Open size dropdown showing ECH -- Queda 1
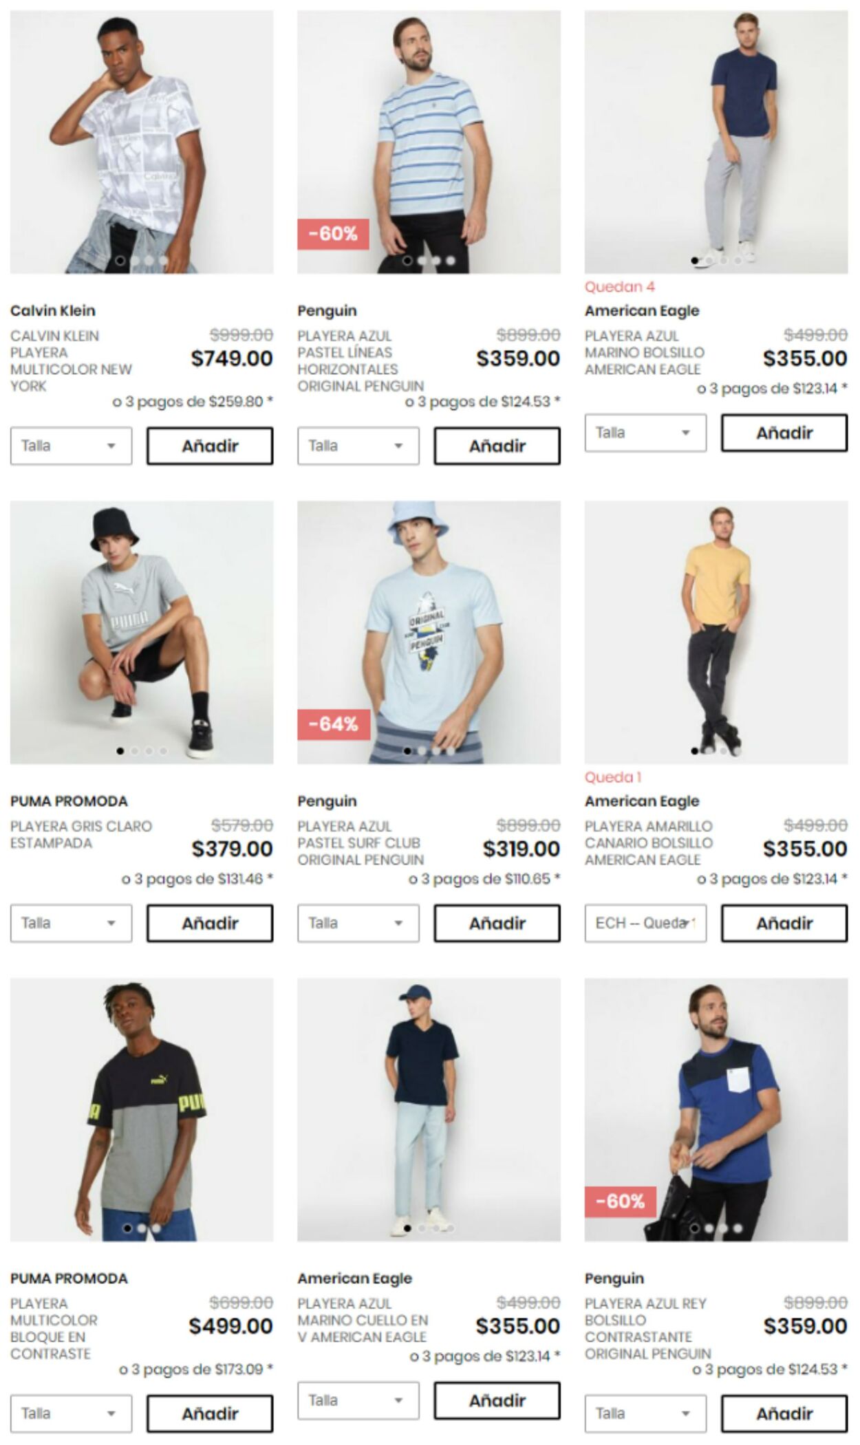Viewport: 860px width, 1445px height. pos(645,923)
